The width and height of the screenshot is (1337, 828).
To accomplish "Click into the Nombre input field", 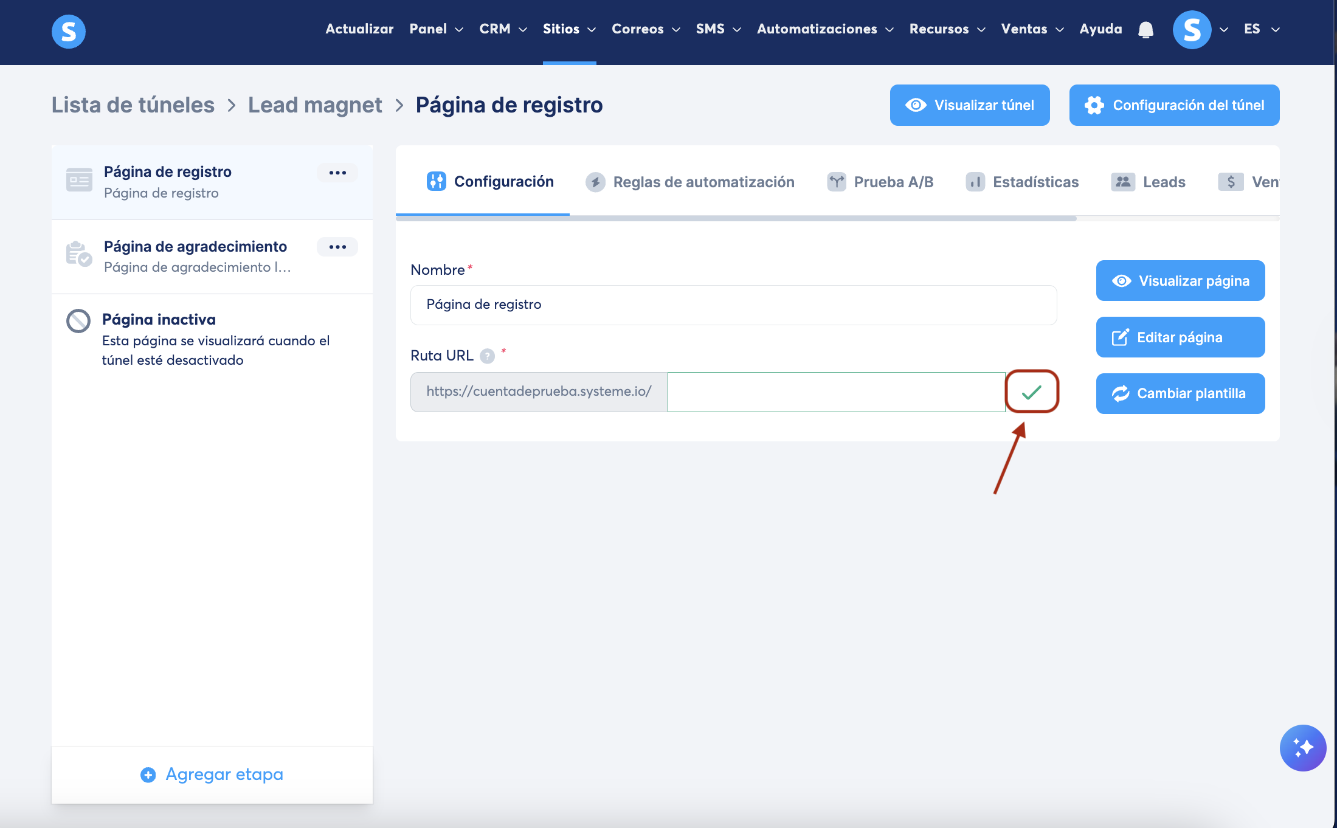I will tap(733, 305).
